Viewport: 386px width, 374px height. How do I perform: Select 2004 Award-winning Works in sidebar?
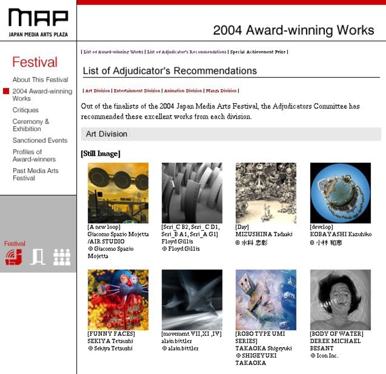(42, 95)
